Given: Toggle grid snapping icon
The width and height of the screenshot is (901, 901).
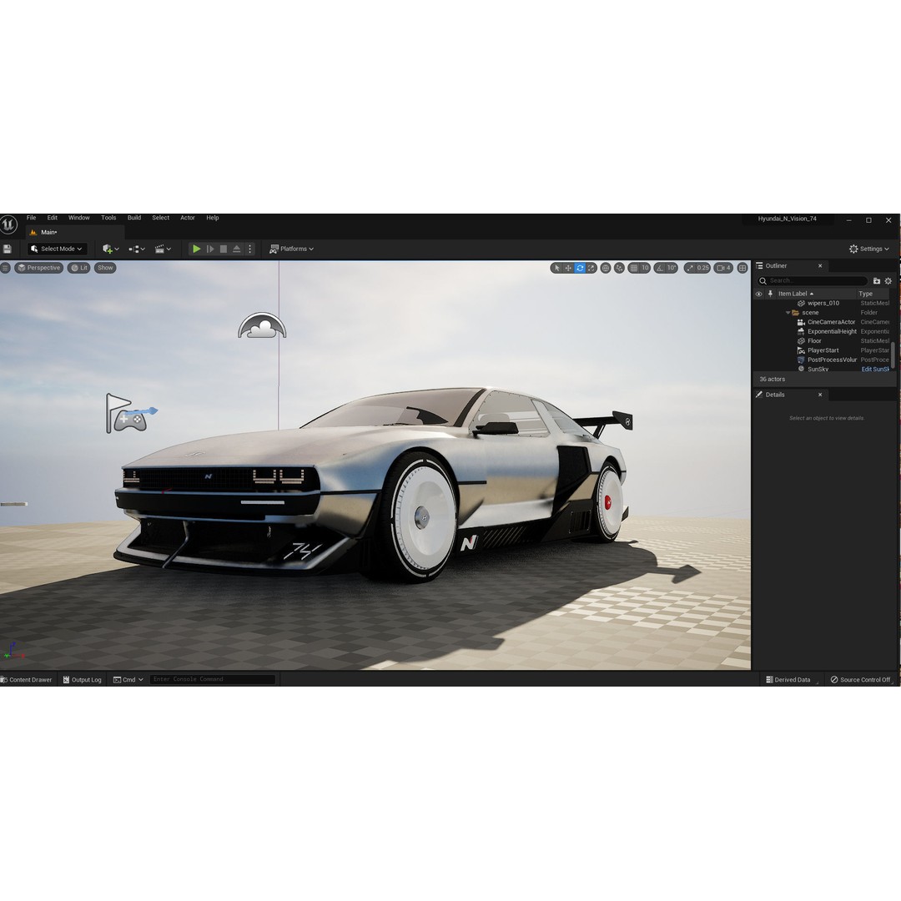Looking at the screenshot, I should coord(633,268).
